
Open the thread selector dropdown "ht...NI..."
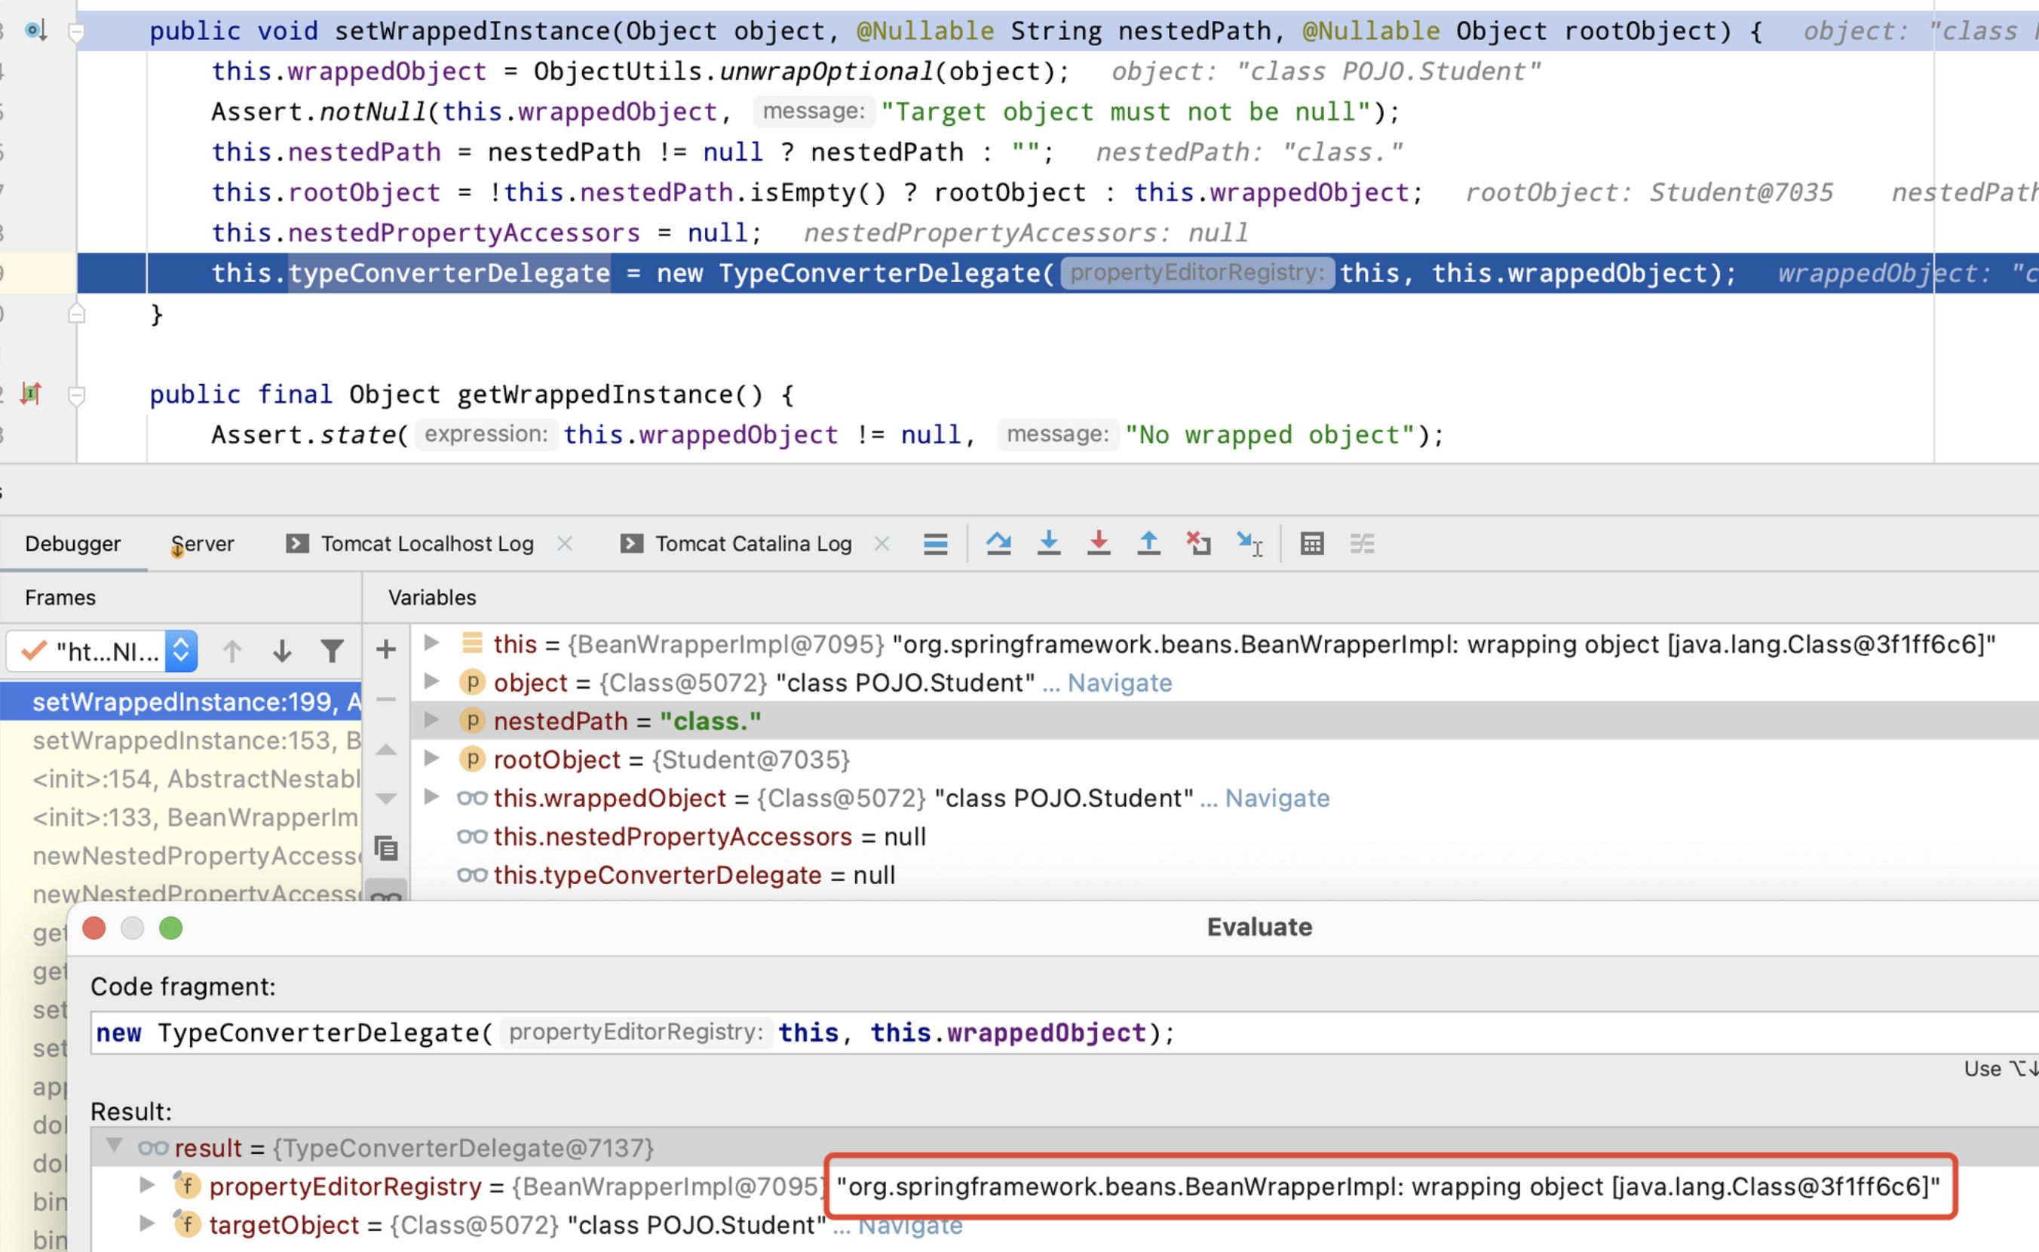point(102,652)
